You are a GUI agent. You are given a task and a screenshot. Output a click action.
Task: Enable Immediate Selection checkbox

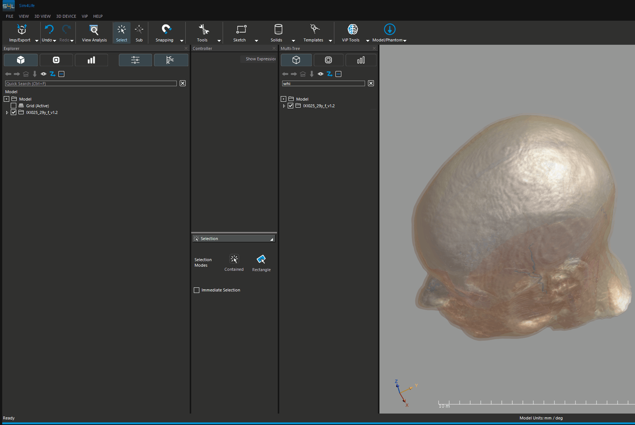tap(196, 290)
